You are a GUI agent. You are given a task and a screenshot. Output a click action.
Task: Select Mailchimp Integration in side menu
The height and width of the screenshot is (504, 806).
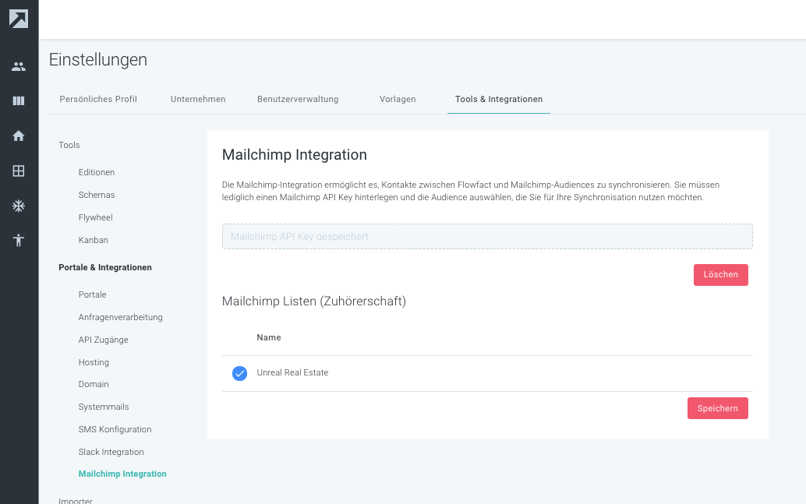(122, 474)
